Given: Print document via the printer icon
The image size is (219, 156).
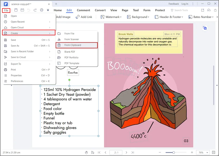Looking at the screenshot, I should point(41,10).
